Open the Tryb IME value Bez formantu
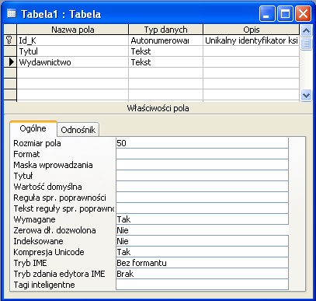The height and width of the screenshot is (301, 316). (202, 263)
